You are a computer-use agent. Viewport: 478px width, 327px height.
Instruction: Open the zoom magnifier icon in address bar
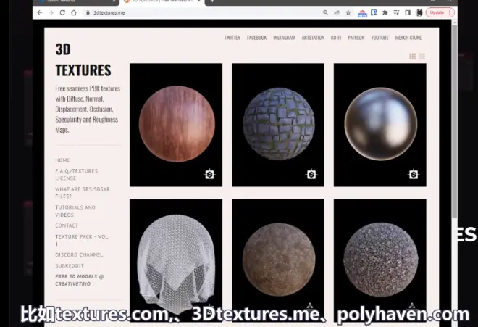coord(325,12)
